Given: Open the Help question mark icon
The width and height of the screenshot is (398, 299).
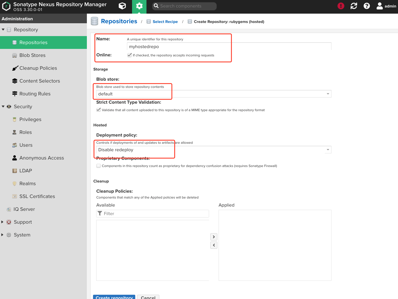Looking at the screenshot, I should [x=367, y=6].
